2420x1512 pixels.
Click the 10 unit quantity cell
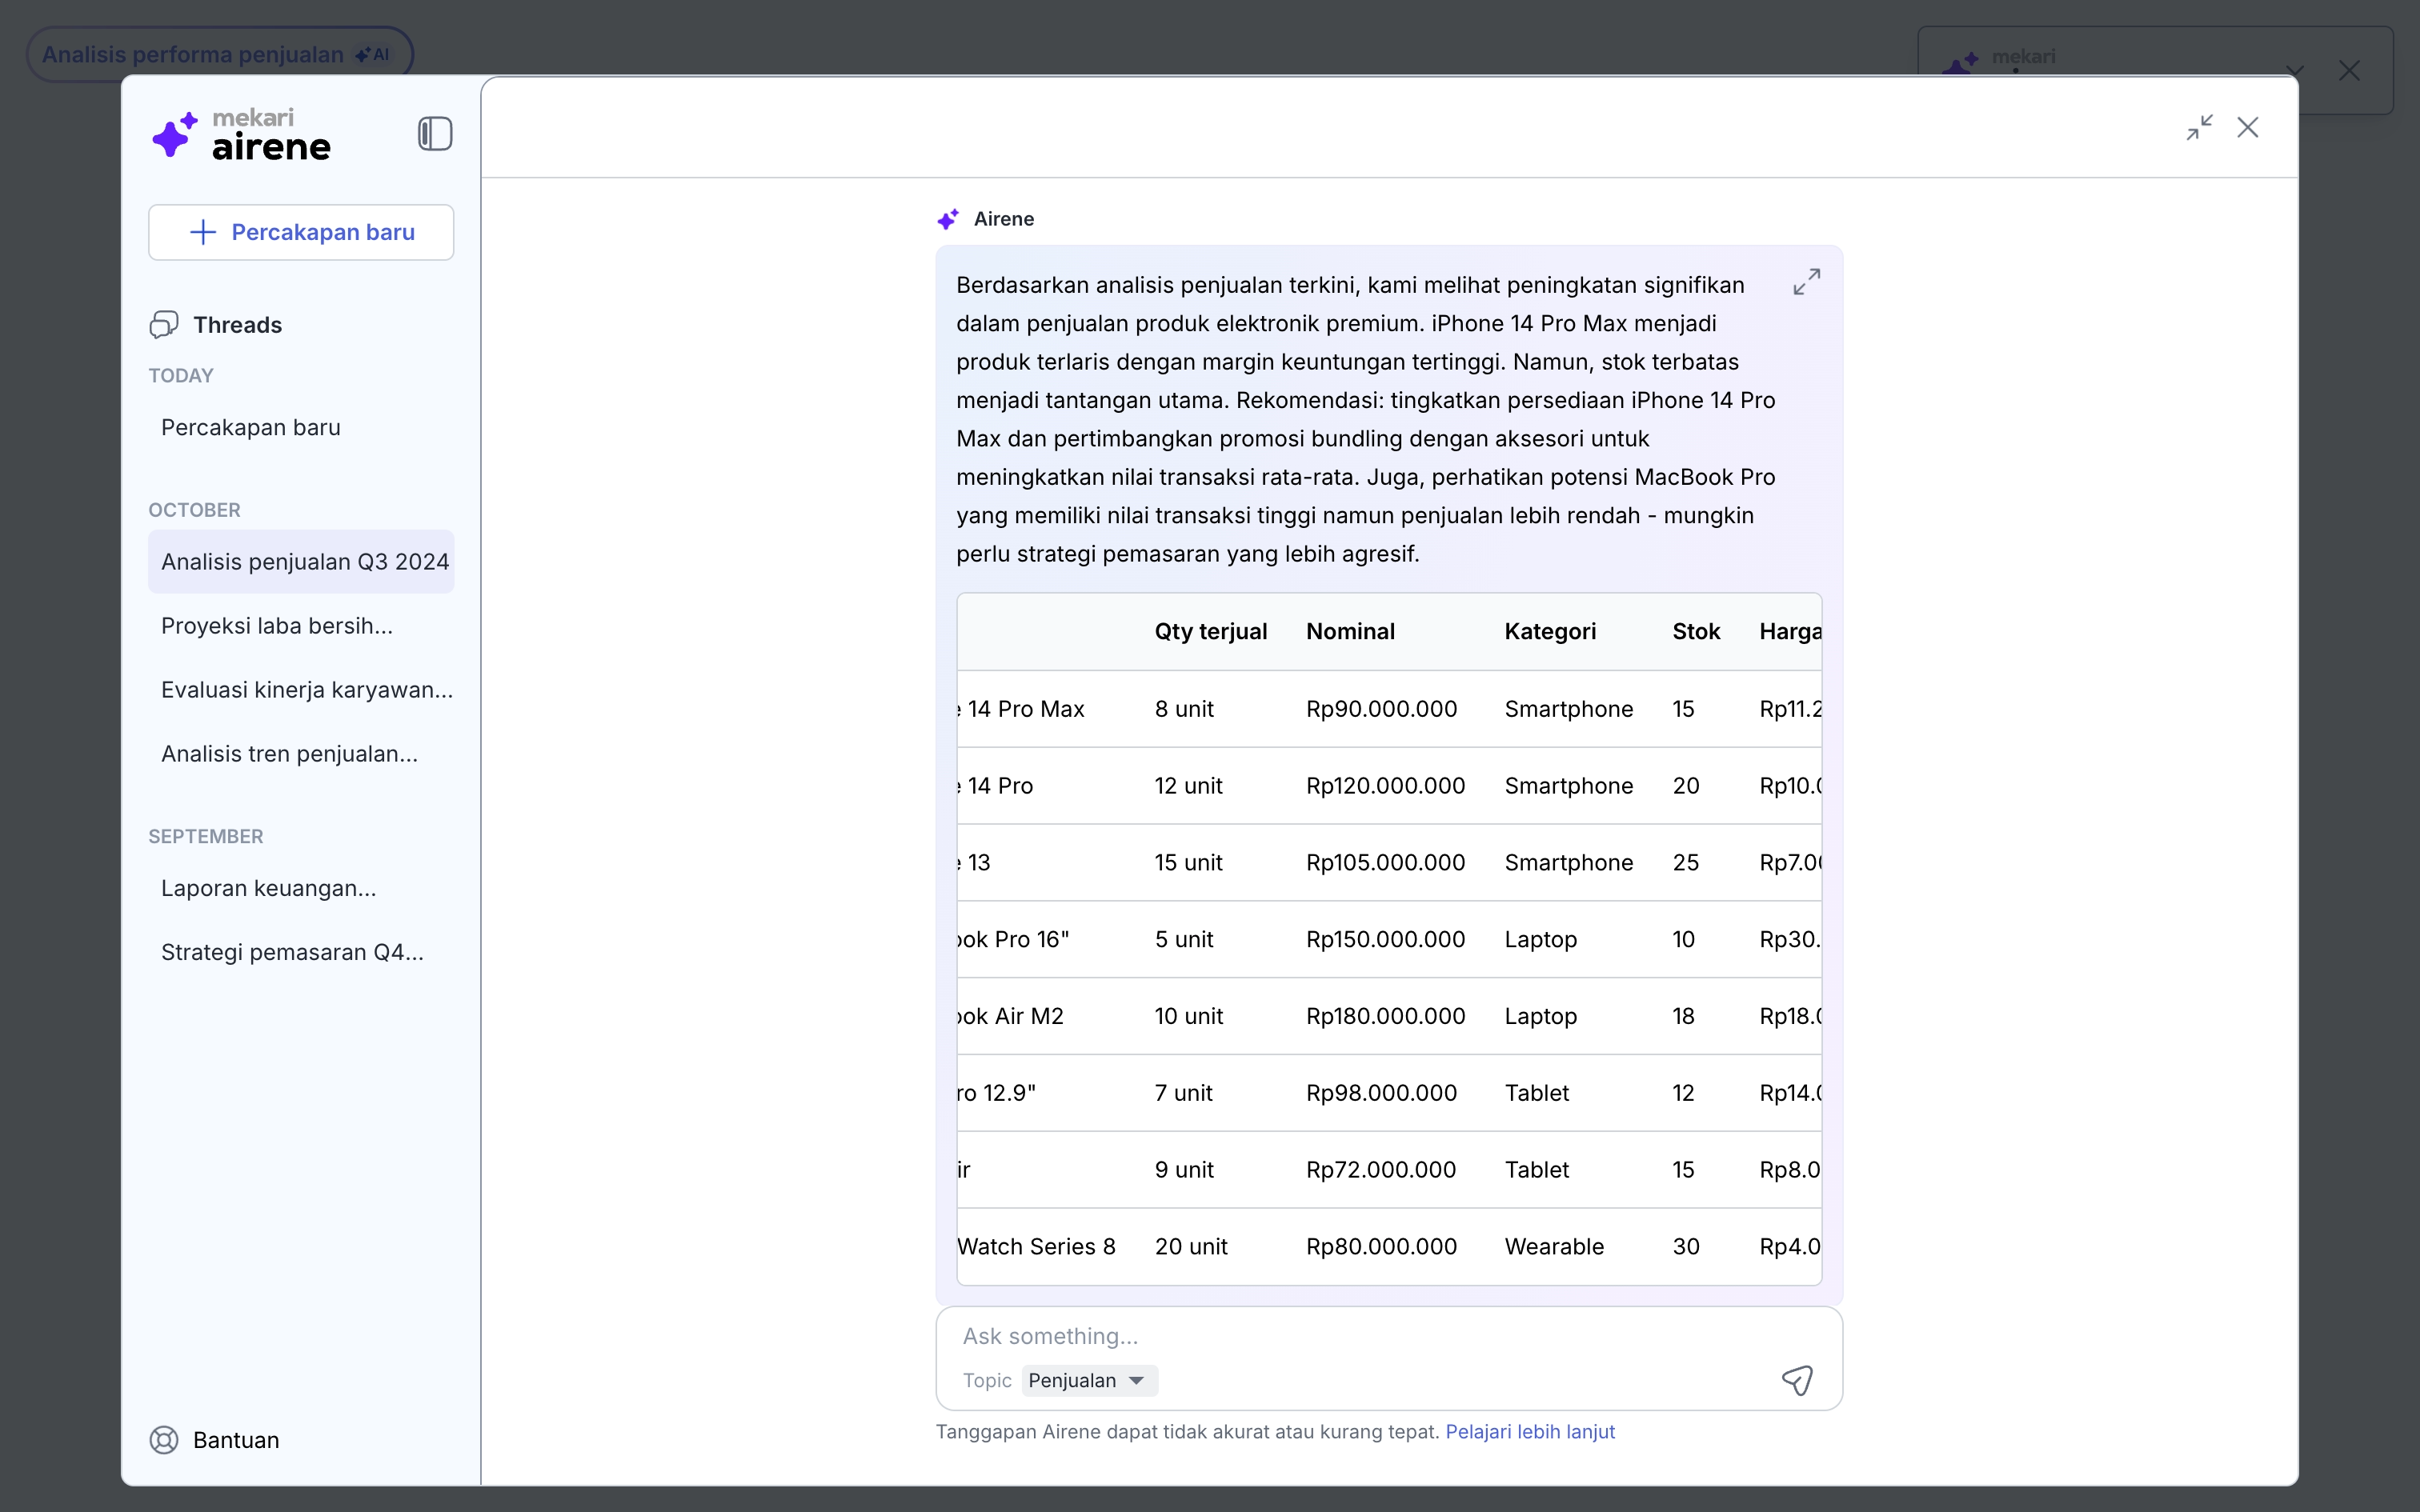(1188, 1016)
